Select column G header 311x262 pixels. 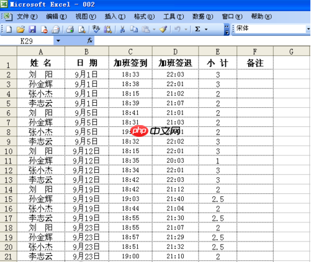click(x=291, y=51)
